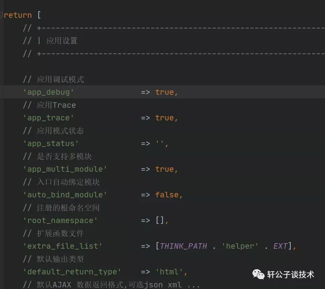The width and height of the screenshot is (325, 289).
Task: Click the 应用设置 header comment
Action: (62, 41)
